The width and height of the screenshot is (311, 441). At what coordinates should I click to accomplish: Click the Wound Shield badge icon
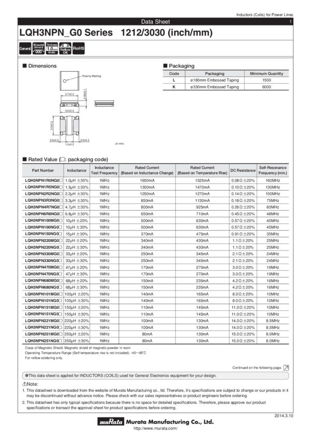click(x=38, y=48)
